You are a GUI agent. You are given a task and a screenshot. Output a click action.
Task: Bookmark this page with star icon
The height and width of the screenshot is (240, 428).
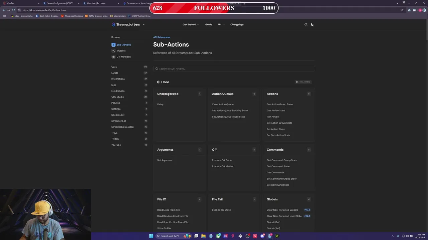click(x=402, y=10)
